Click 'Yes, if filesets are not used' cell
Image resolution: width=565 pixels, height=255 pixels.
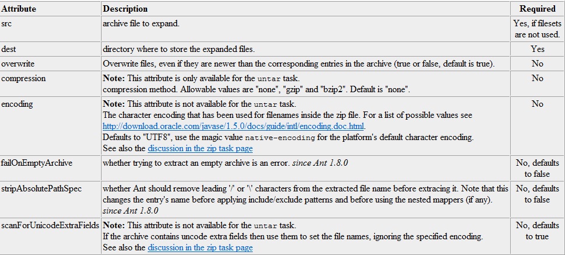coord(537,29)
